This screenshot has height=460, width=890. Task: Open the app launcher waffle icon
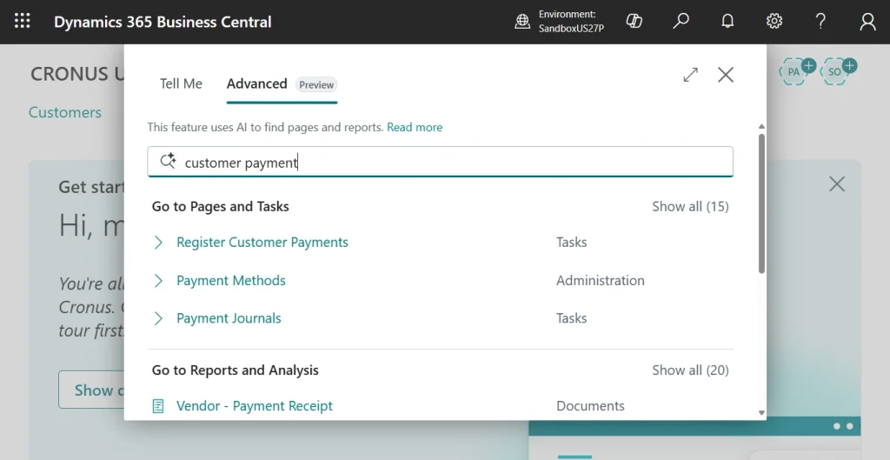click(23, 22)
